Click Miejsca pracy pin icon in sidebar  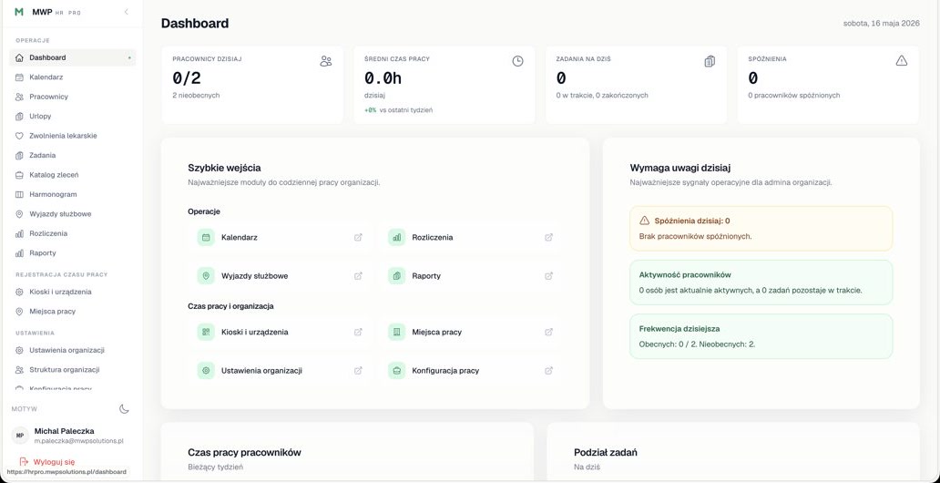tap(19, 312)
